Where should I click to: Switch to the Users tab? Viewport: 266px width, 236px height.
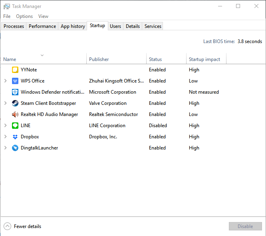[x=115, y=26]
